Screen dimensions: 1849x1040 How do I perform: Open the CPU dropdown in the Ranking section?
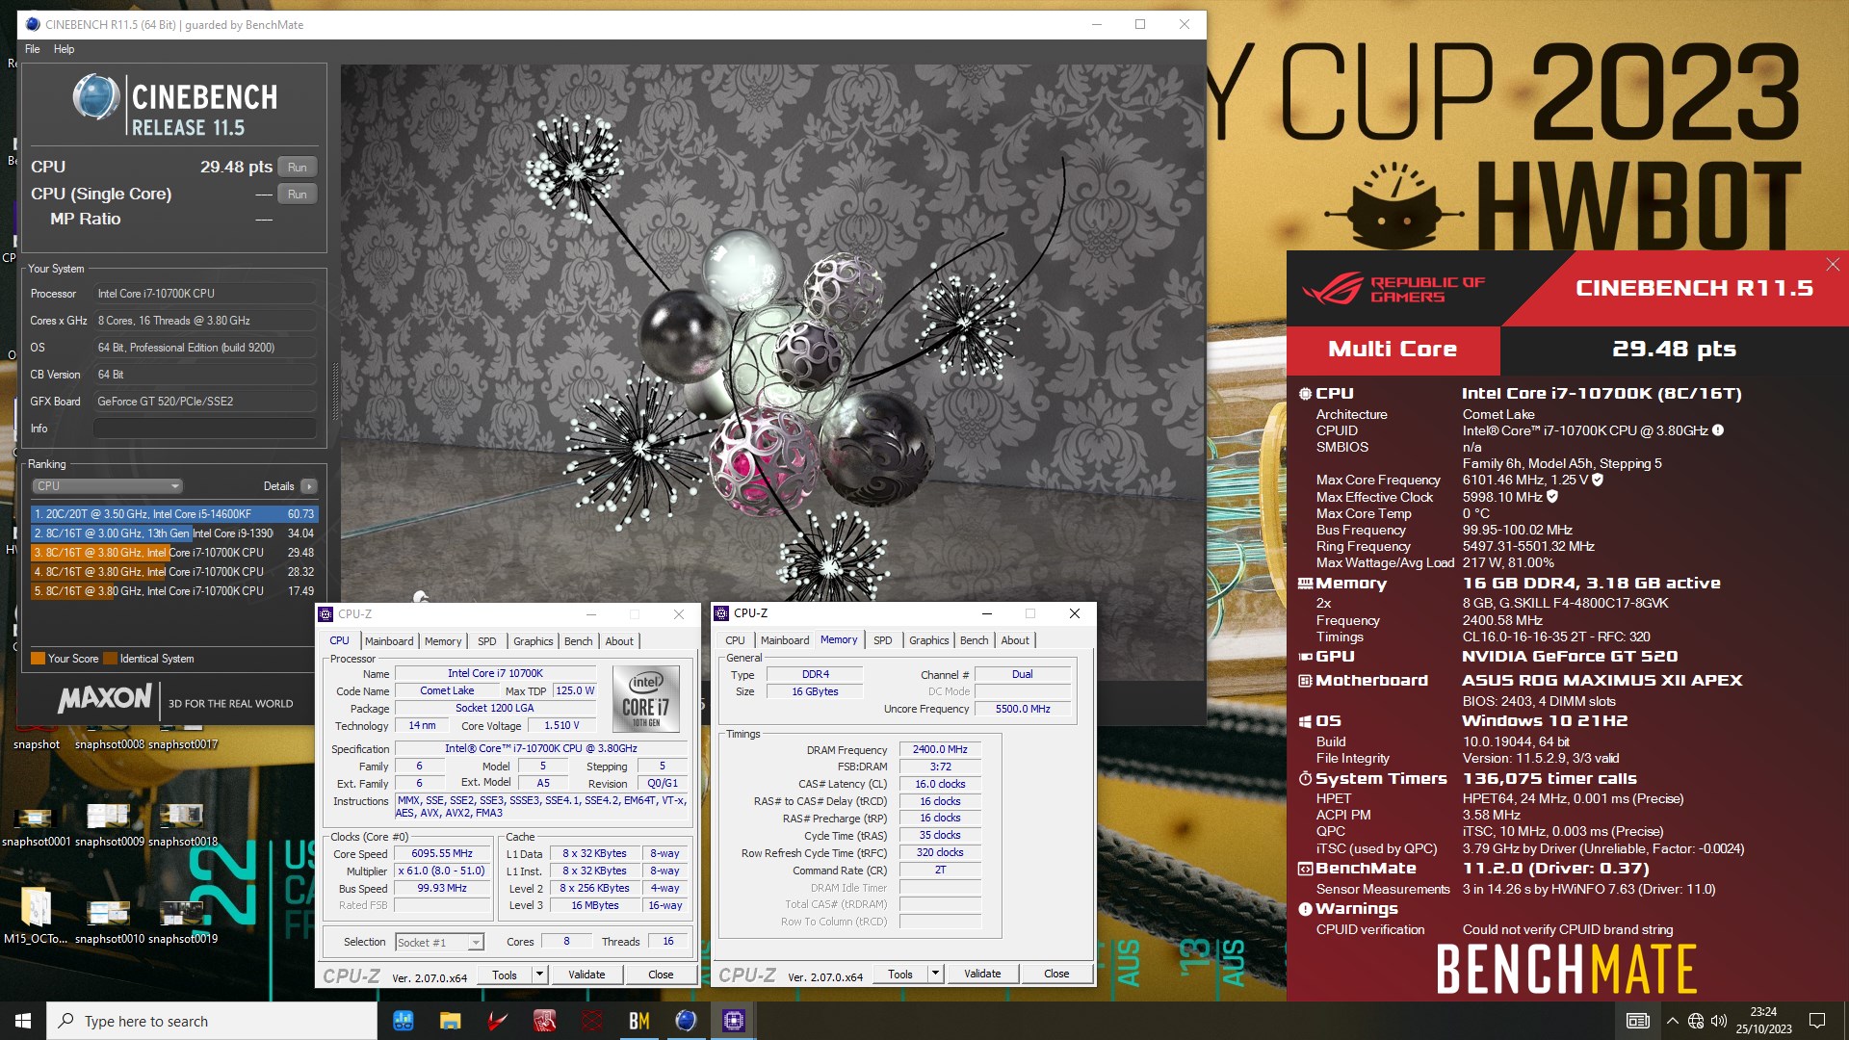(x=107, y=486)
